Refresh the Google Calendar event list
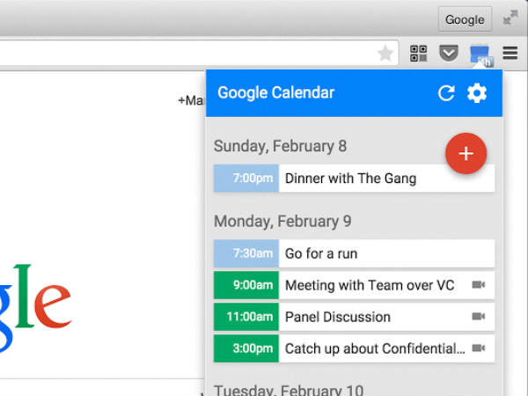Screen dimensions: 528x396 [x=446, y=93]
